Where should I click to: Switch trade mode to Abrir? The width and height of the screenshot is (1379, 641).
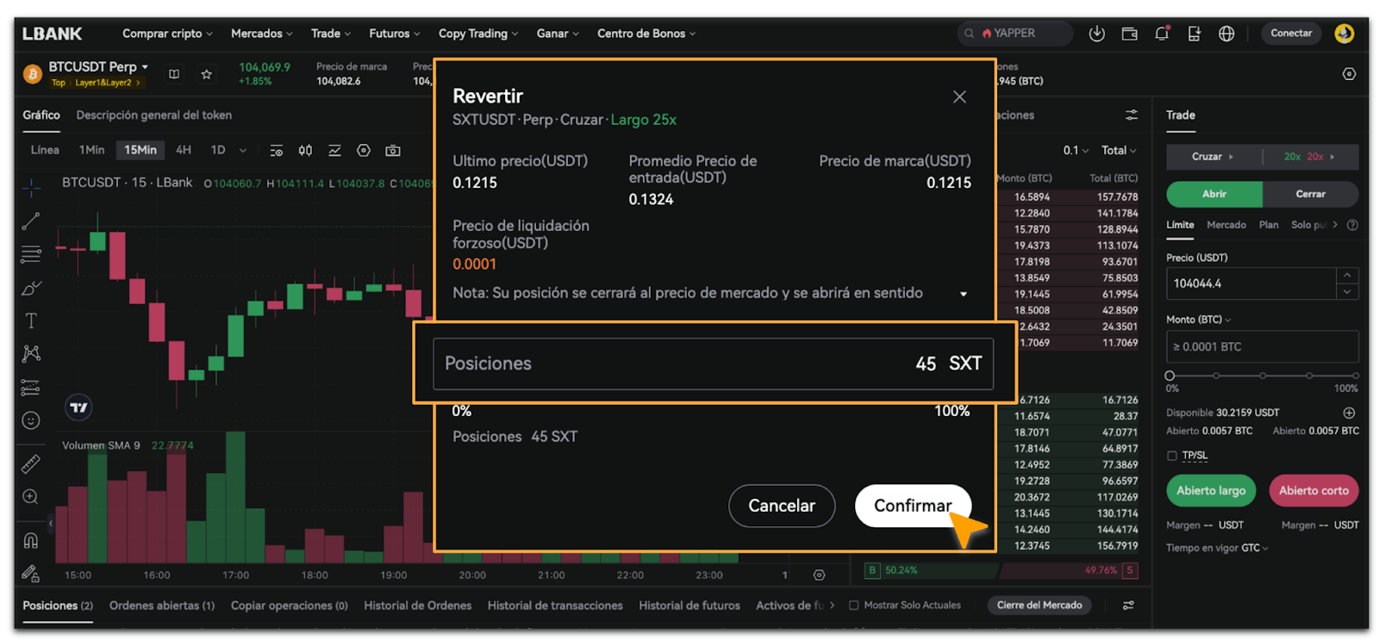pos(1214,194)
